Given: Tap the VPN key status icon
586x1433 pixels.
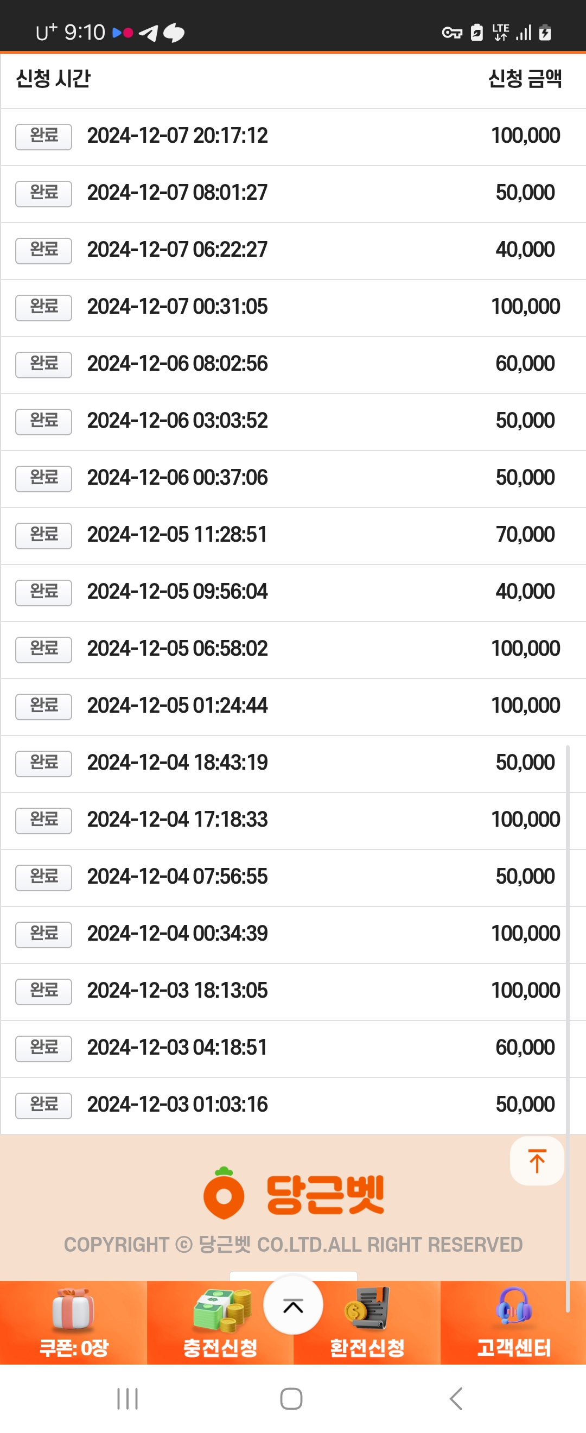Looking at the screenshot, I should pyautogui.click(x=452, y=33).
